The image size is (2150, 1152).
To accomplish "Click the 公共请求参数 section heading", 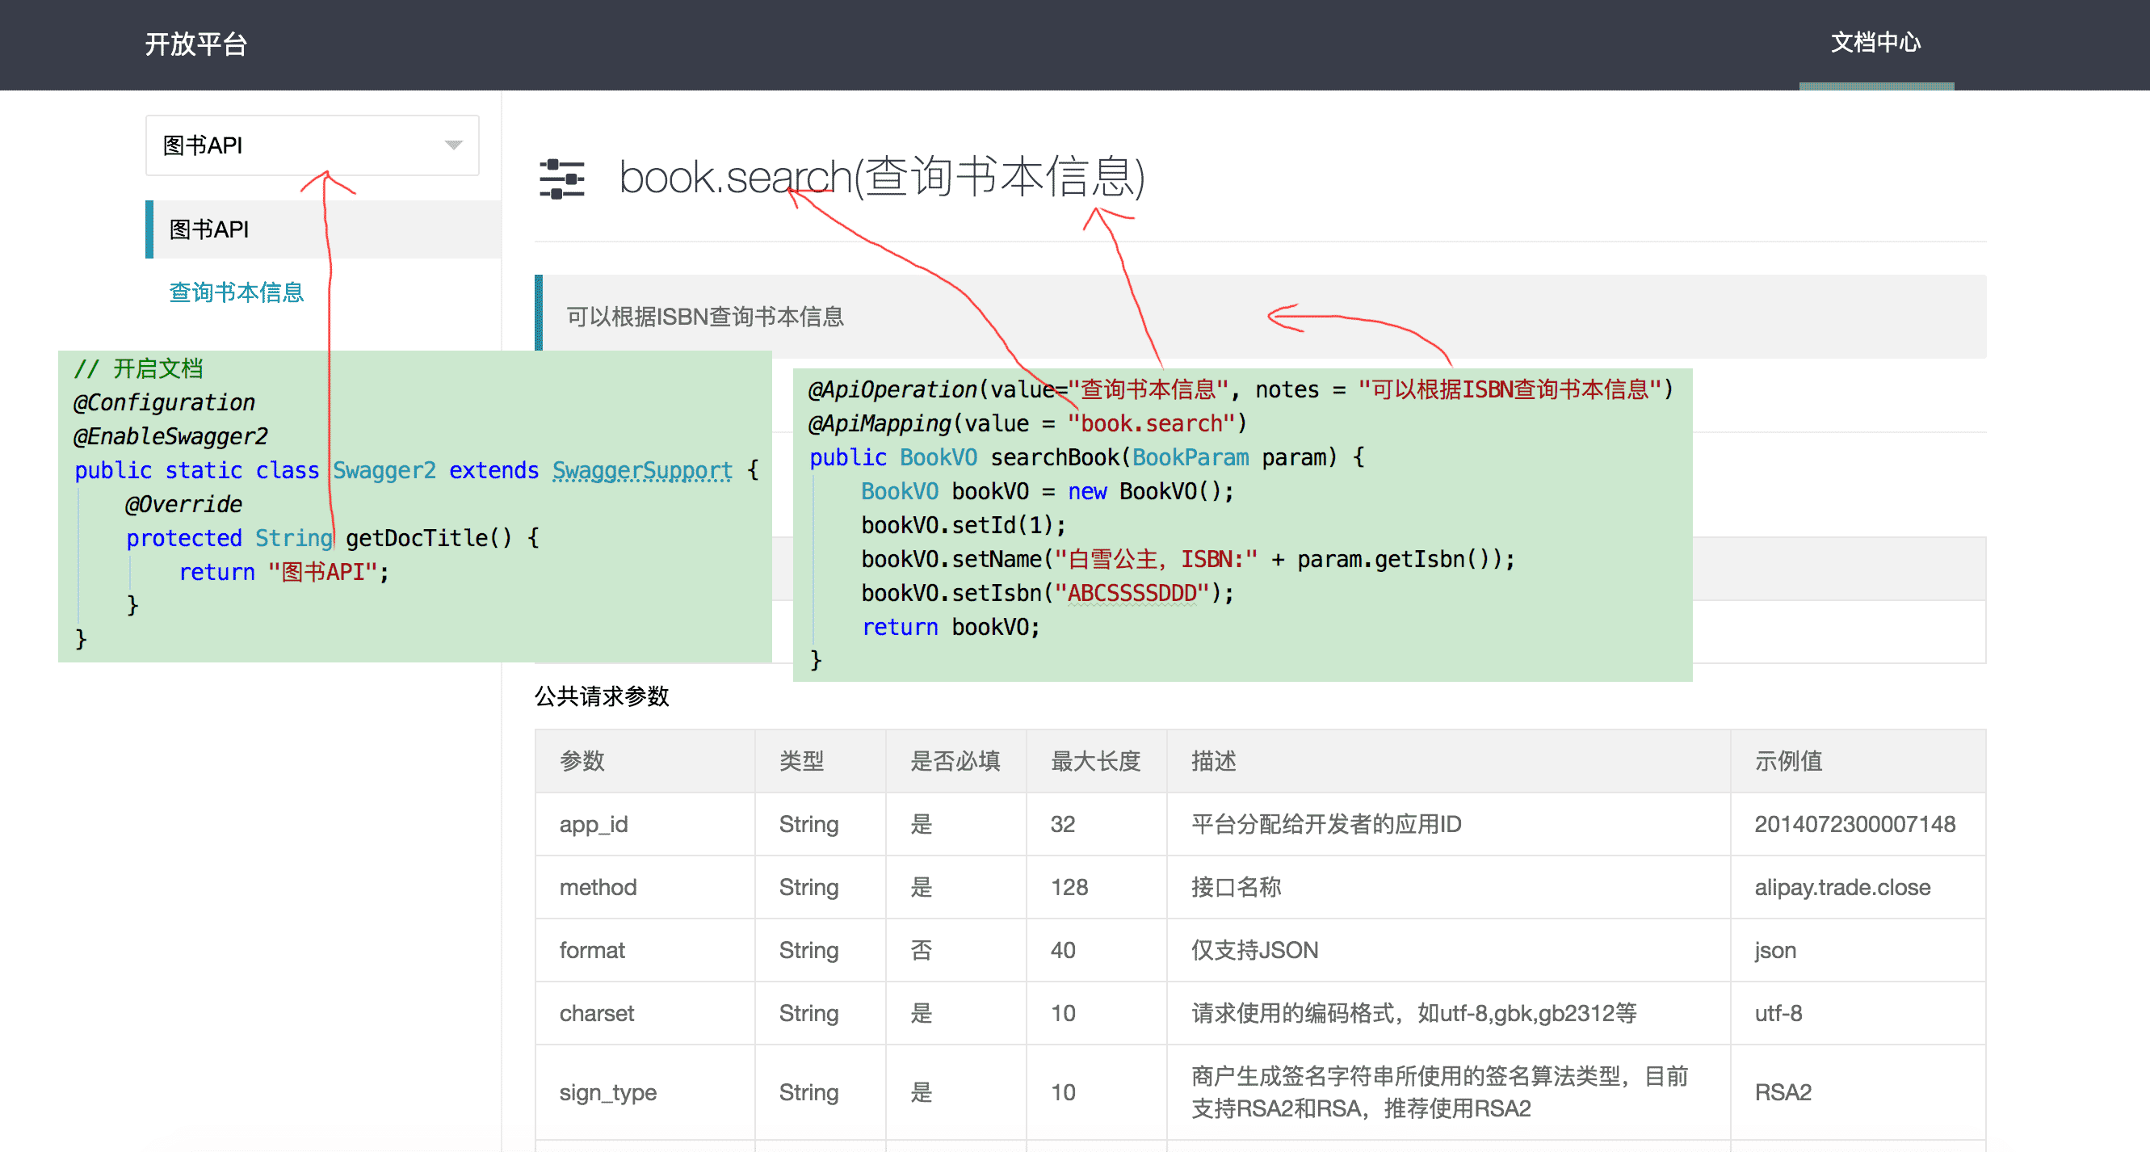I will pyautogui.click(x=602, y=696).
